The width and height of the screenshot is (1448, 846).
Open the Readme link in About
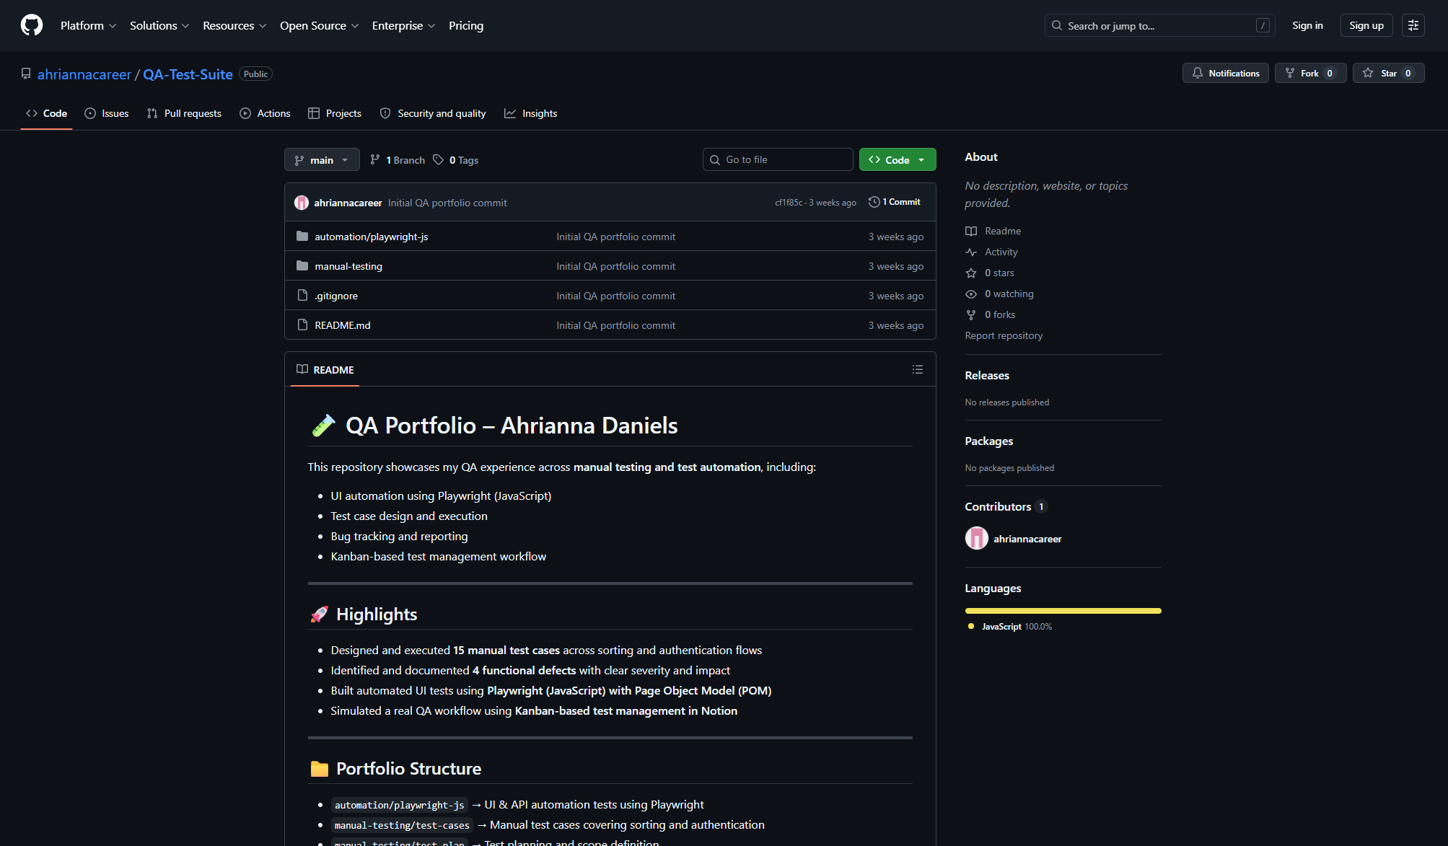993,231
